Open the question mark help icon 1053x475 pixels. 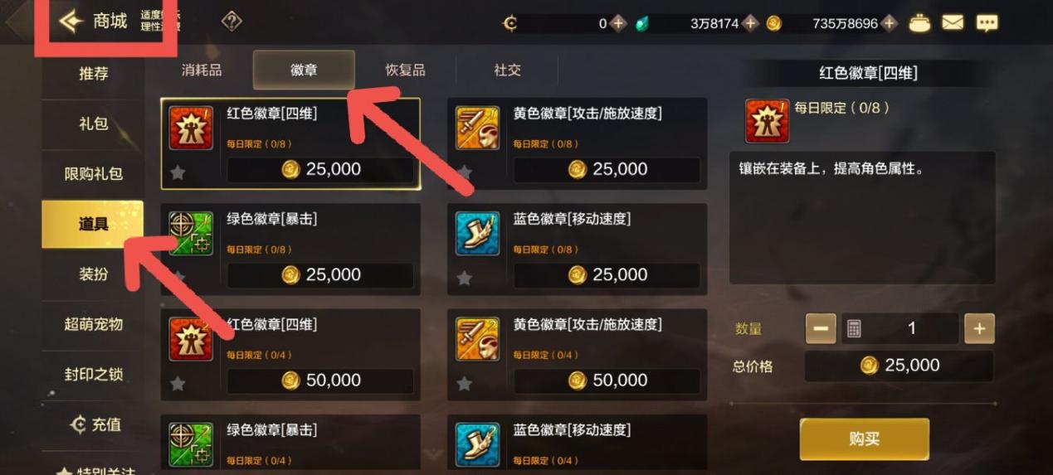pos(232,22)
